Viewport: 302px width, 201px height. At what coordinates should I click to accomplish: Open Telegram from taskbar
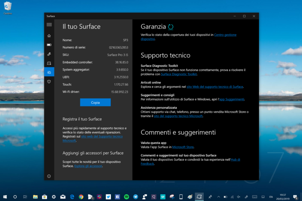tap(135, 197)
